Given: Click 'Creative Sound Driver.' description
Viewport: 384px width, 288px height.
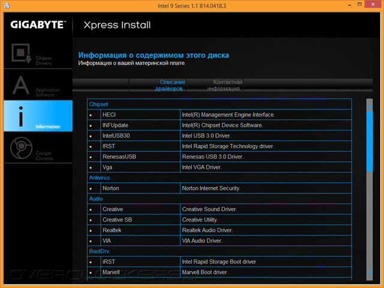Looking at the screenshot, I should click(209, 209).
